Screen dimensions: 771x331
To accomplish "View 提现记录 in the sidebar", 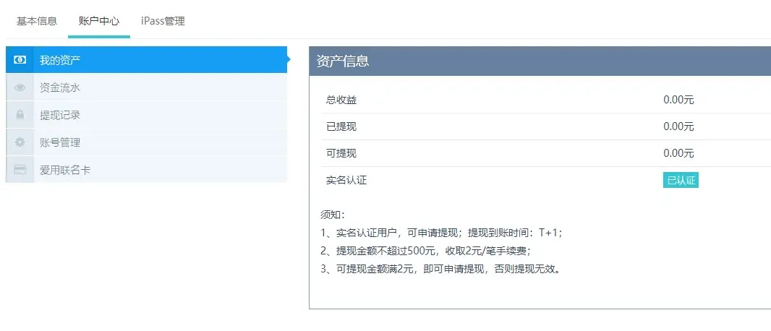I will tap(60, 115).
